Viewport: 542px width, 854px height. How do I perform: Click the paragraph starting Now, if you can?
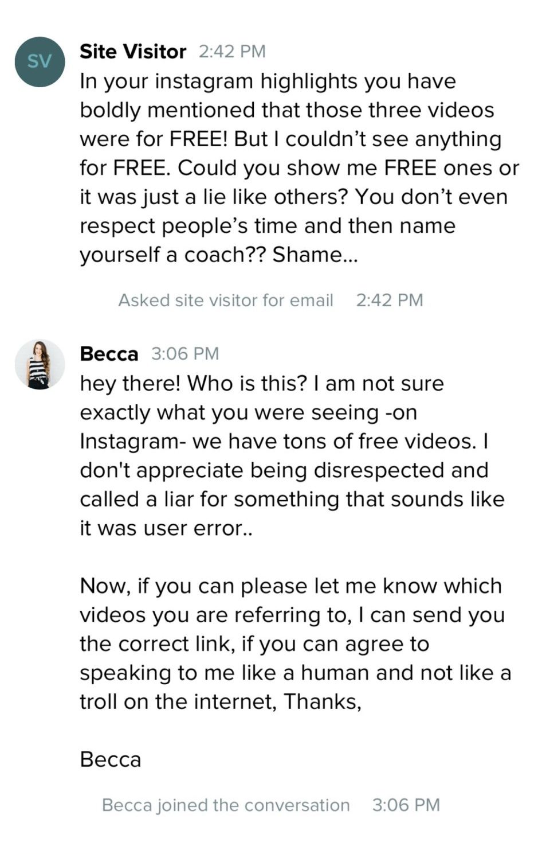[x=295, y=644]
